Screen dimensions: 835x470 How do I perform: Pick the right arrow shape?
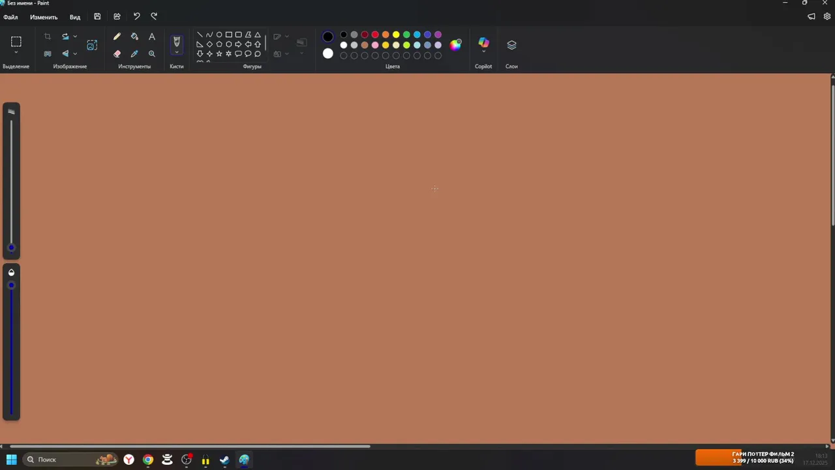click(x=238, y=44)
